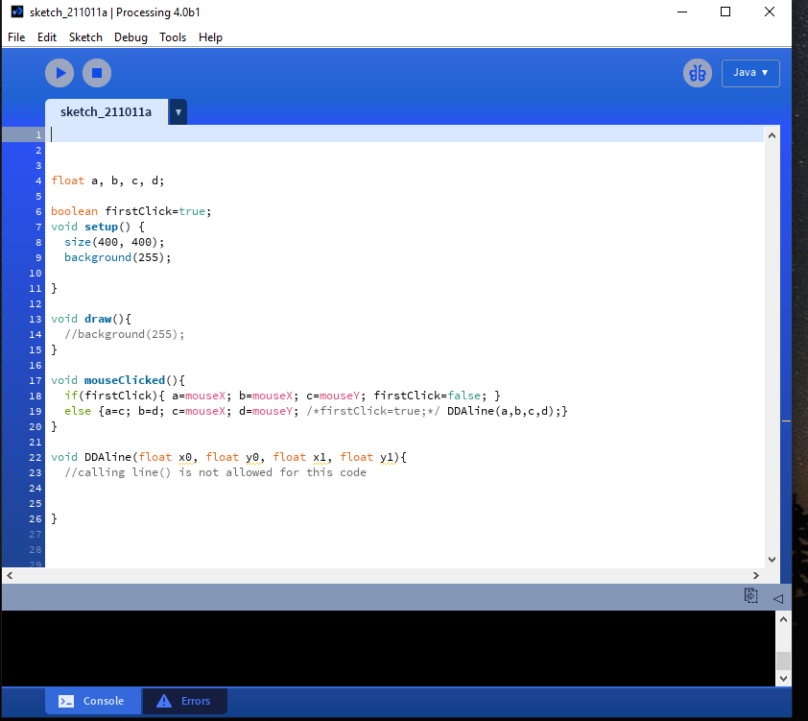The width and height of the screenshot is (808, 721).
Task: Run the sketch using the play icon
Action: pyautogui.click(x=59, y=72)
